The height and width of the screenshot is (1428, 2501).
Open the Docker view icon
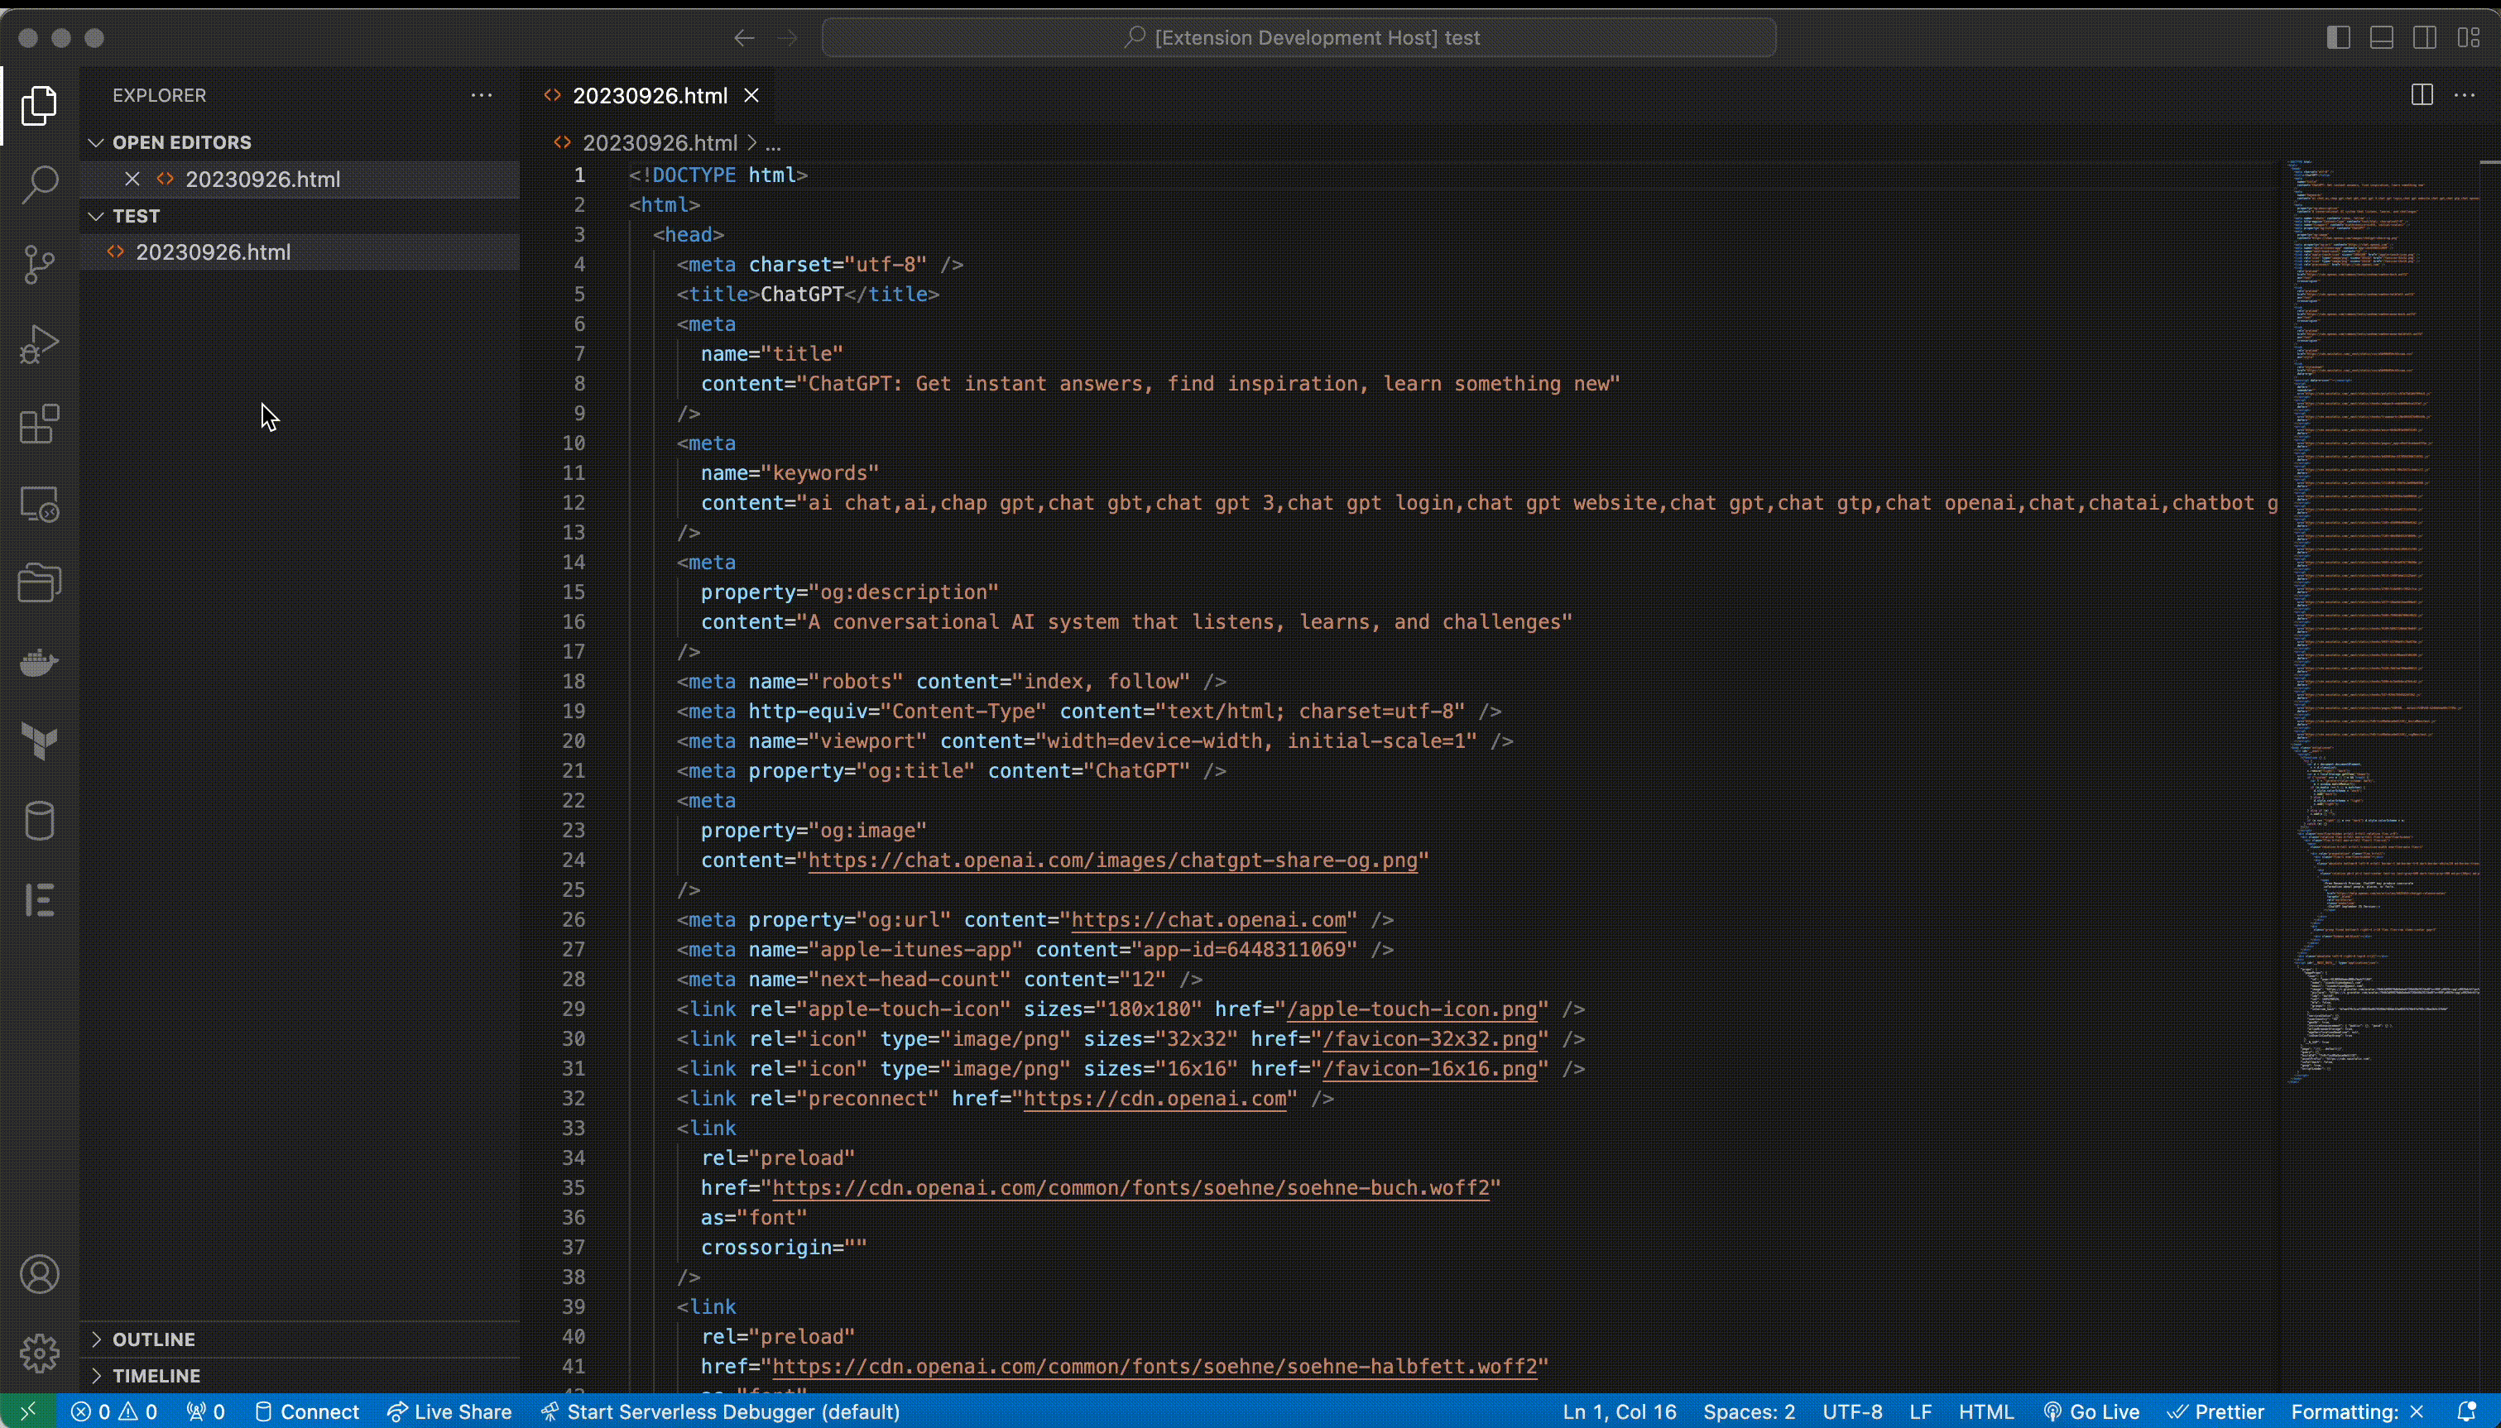[x=39, y=663]
